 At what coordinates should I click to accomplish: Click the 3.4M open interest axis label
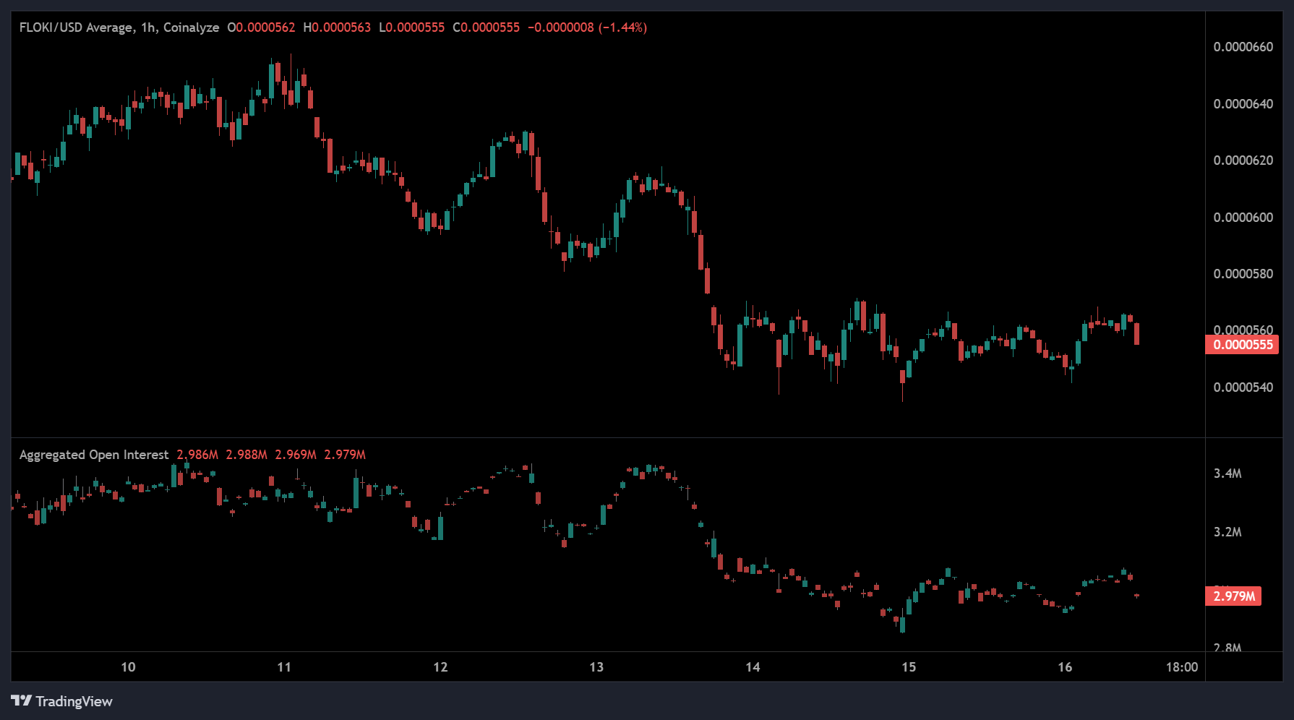[x=1227, y=473]
